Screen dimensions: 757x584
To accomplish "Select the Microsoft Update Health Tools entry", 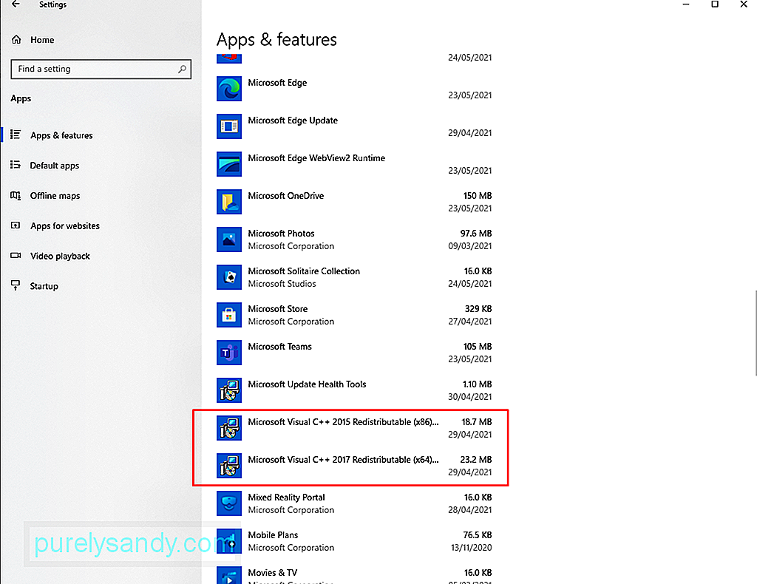I will (354, 390).
